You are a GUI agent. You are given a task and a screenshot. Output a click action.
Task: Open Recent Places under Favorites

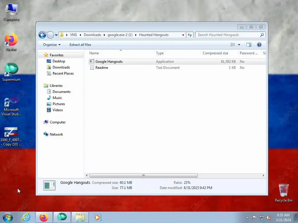[63, 73]
